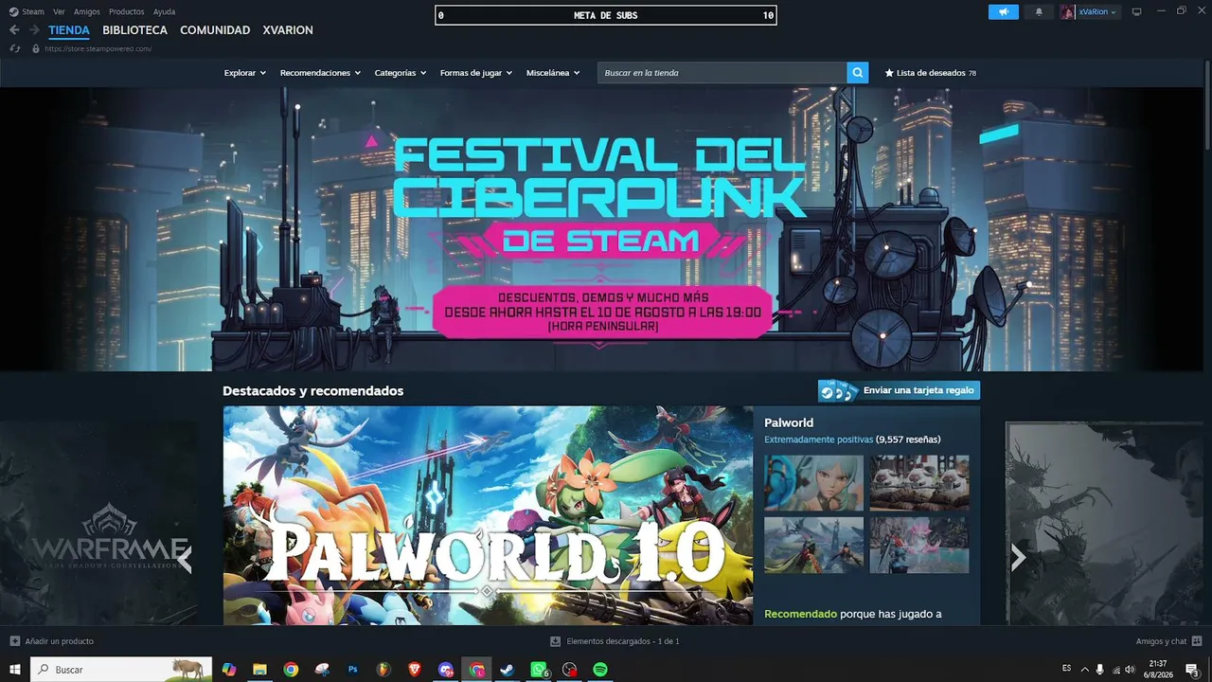The width and height of the screenshot is (1212, 682).
Task: Click the plus icon to add a product
Action: (x=15, y=641)
